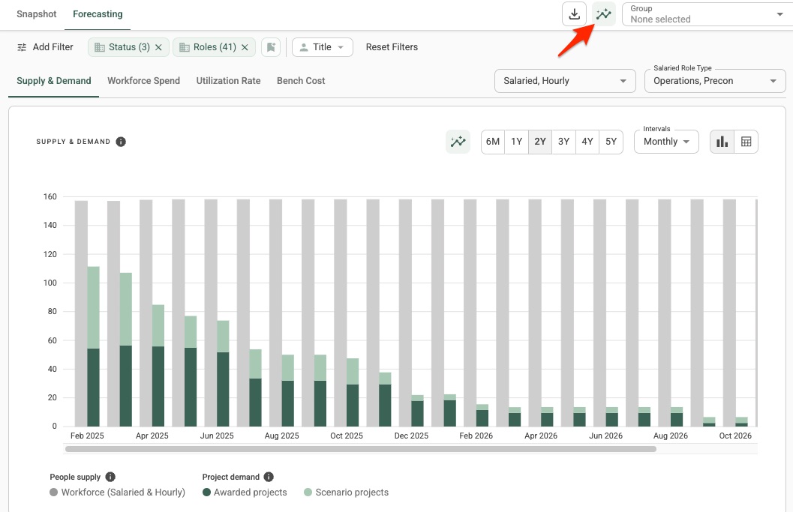793x512 pixels.
Task: Click the save filter bookmark icon
Action: (x=271, y=47)
